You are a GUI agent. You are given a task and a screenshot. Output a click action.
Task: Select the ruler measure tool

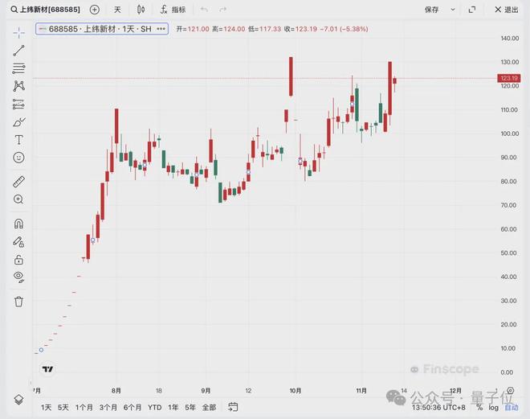(x=19, y=182)
